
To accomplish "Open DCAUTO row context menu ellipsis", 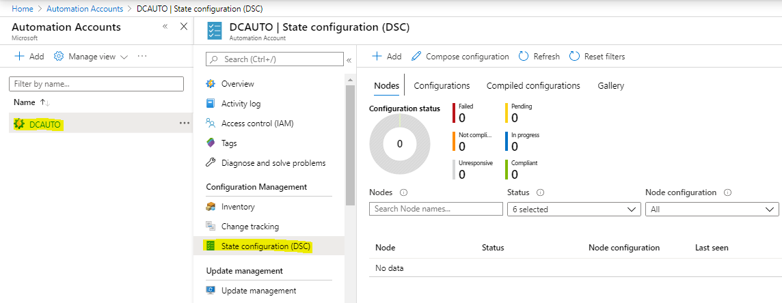I will point(184,123).
